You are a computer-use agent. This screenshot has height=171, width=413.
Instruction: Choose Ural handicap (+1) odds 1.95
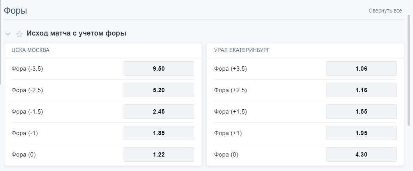pos(361,133)
